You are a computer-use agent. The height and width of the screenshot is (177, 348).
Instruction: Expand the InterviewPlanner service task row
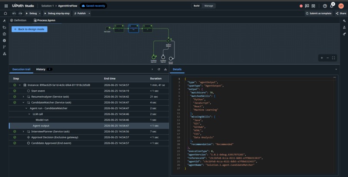23,132
